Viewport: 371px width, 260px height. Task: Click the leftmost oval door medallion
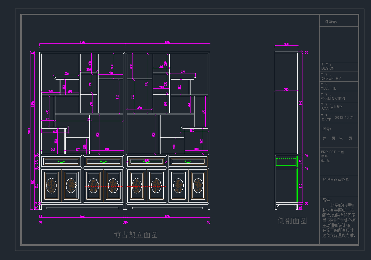coord(51,185)
